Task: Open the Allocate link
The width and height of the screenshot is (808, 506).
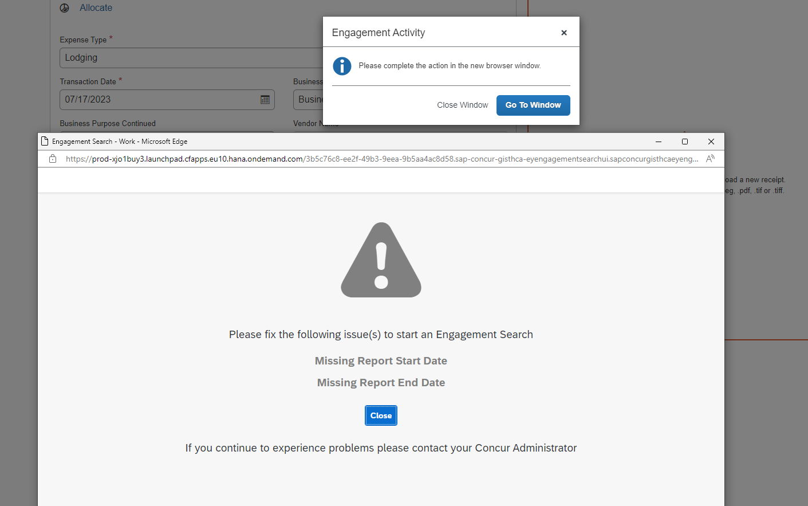Action: coord(95,7)
